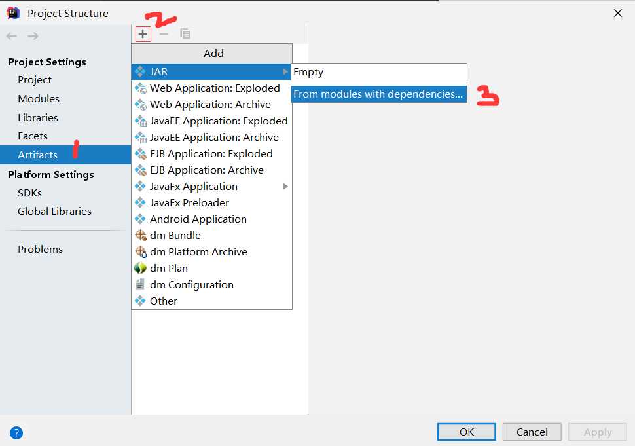The image size is (635, 446).
Task: Choose Empty JAR submenu option
Action: point(379,73)
